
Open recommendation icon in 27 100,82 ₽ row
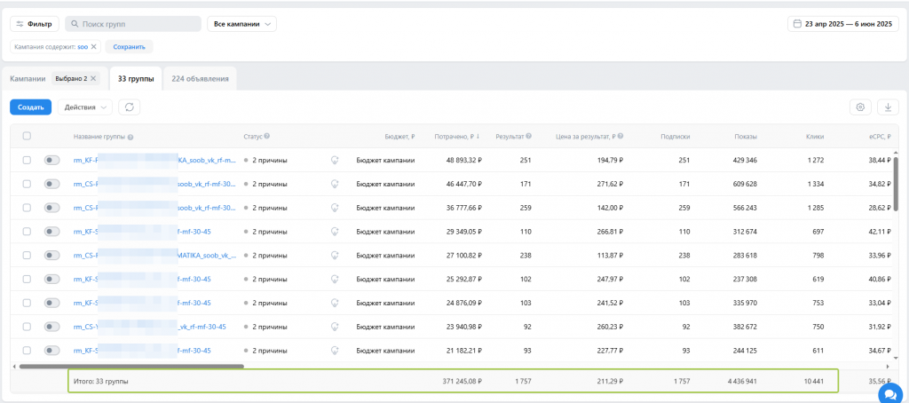[335, 255]
